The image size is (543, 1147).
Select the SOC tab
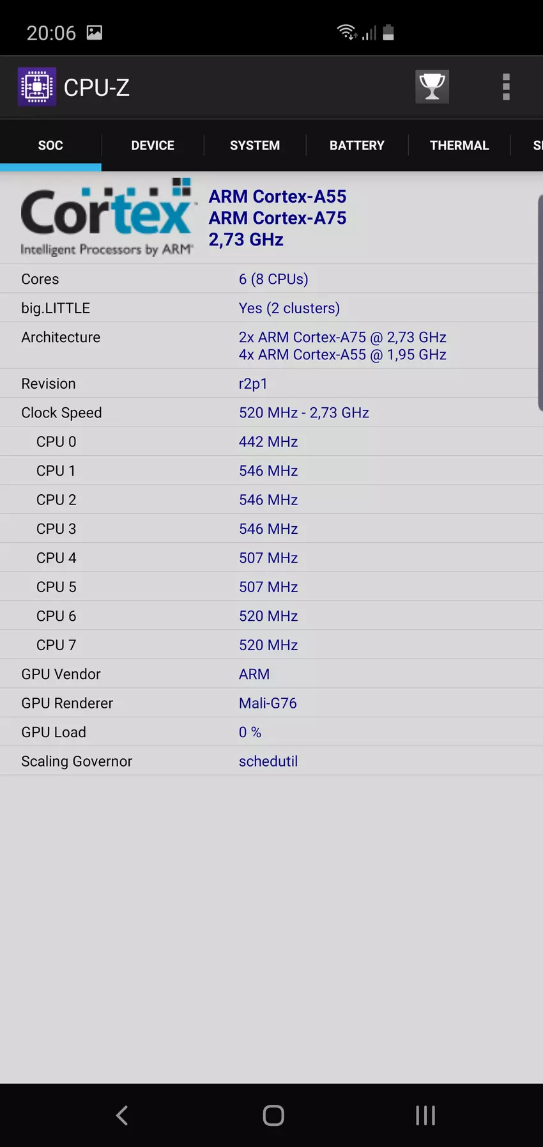tap(50, 146)
